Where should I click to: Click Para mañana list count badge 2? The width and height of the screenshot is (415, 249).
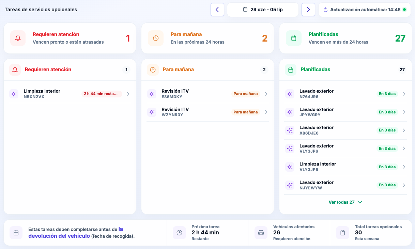click(264, 70)
